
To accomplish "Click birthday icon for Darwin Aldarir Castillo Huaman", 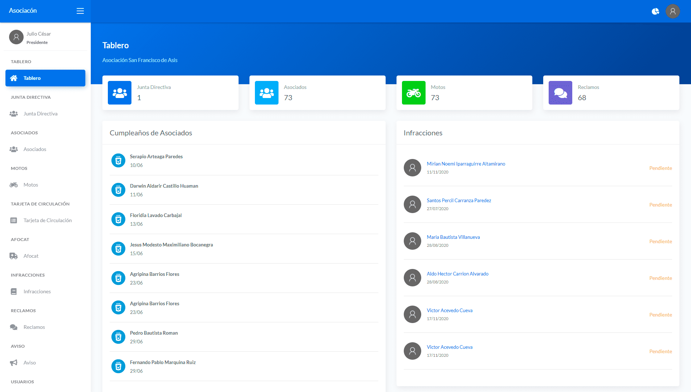I will [x=118, y=190].
